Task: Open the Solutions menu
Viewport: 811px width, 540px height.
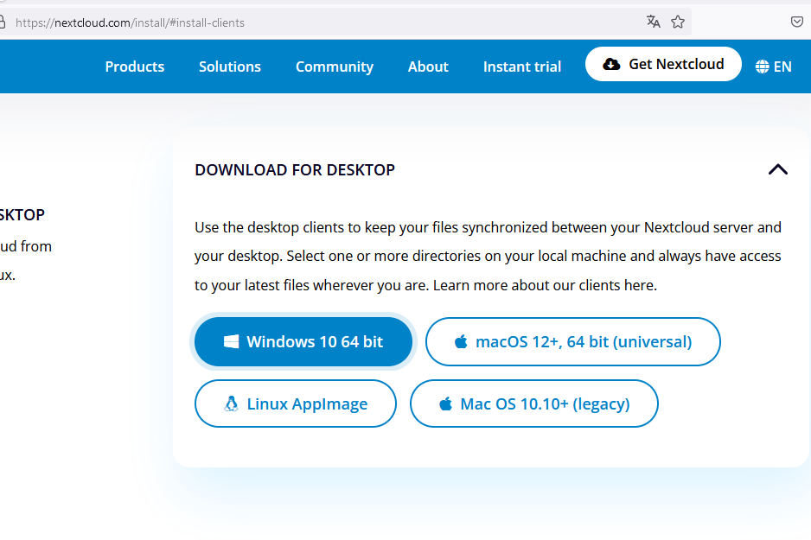Action: [229, 67]
